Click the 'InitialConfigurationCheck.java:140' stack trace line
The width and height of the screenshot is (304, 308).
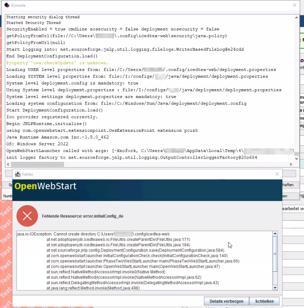137,256
